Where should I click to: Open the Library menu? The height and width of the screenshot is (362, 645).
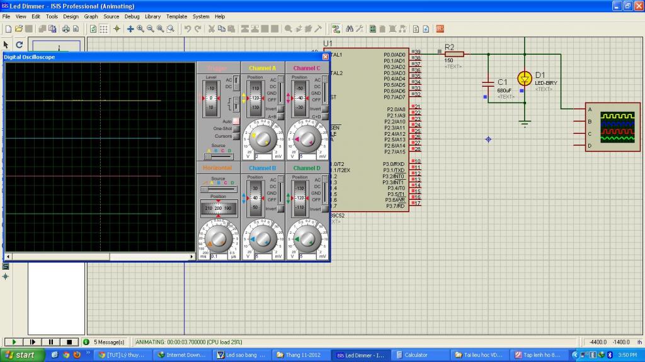[x=152, y=16]
